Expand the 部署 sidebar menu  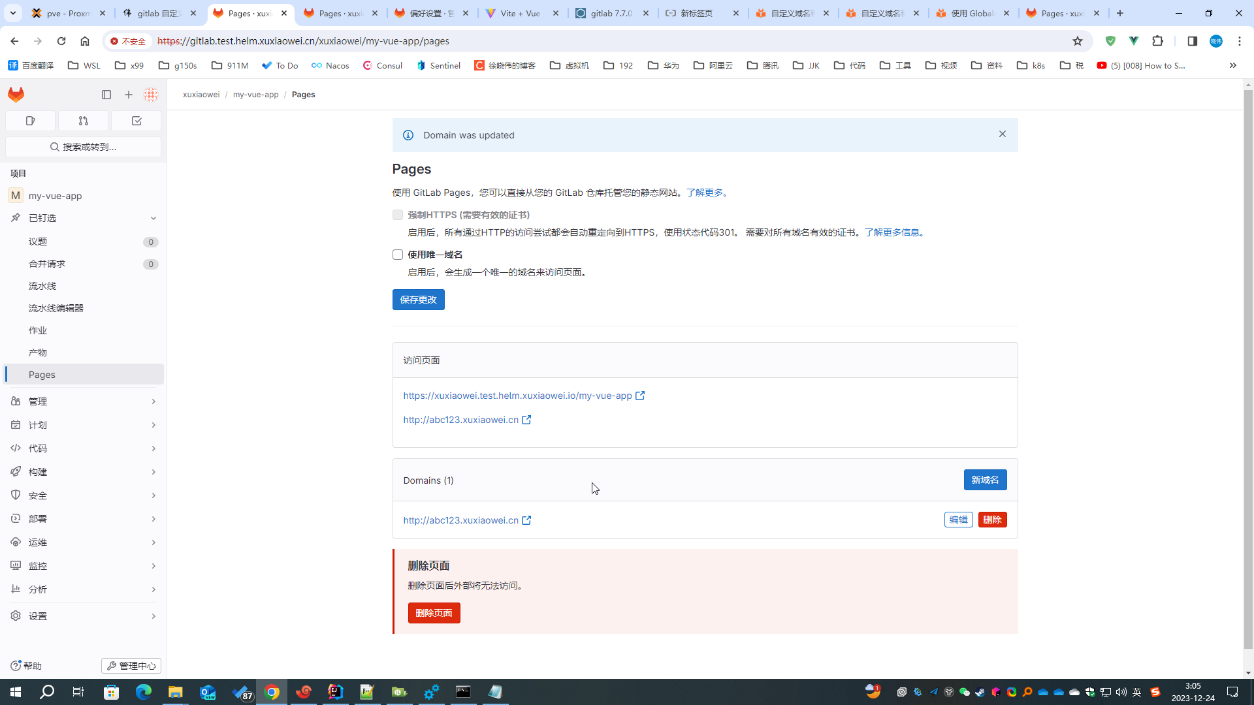click(83, 519)
